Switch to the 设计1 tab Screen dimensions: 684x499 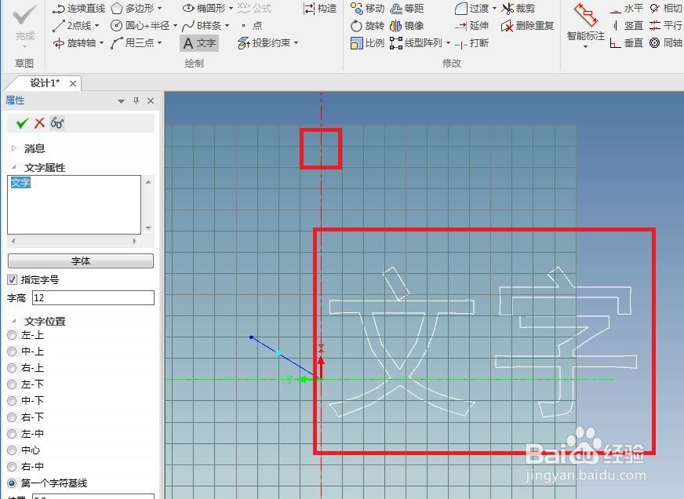tap(43, 82)
